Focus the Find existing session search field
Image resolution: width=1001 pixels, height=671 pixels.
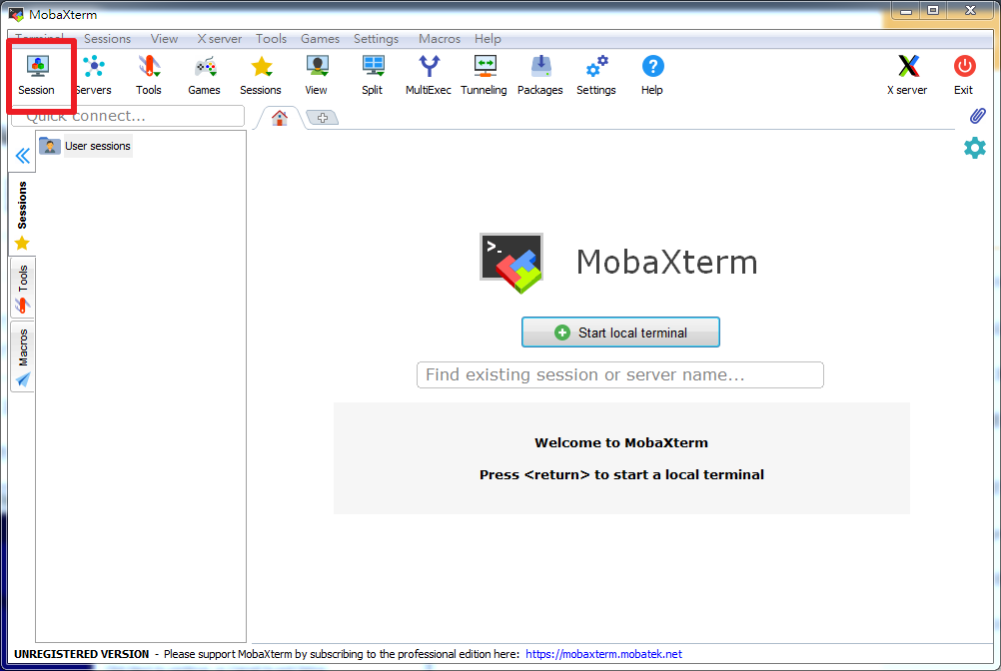pos(619,375)
